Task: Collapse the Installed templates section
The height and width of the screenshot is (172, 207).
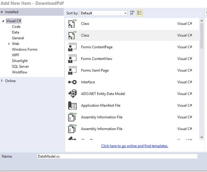Action: click(2, 12)
